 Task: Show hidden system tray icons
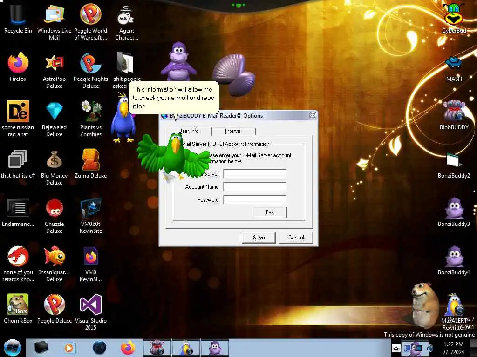click(x=396, y=348)
